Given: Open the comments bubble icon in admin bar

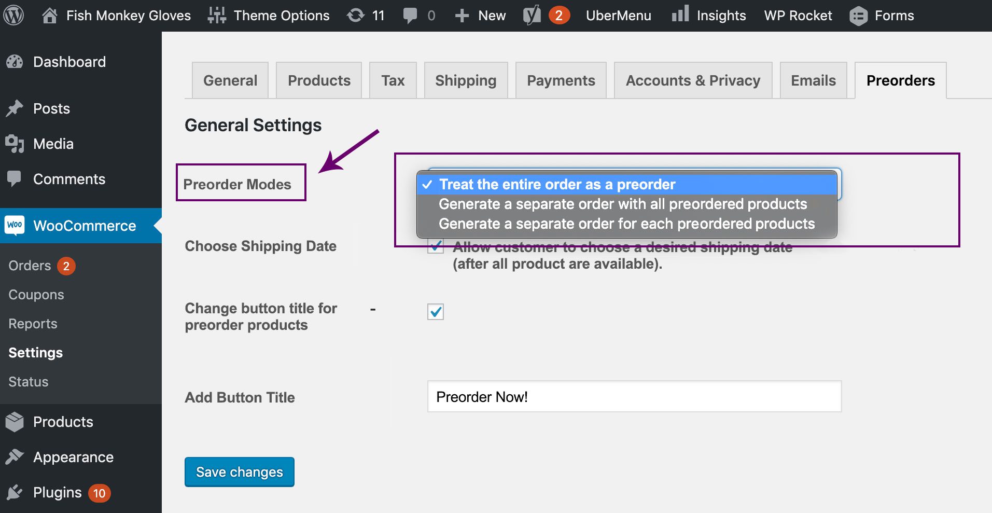Looking at the screenshot, I should pyautogui.click(x=411, y=15).
